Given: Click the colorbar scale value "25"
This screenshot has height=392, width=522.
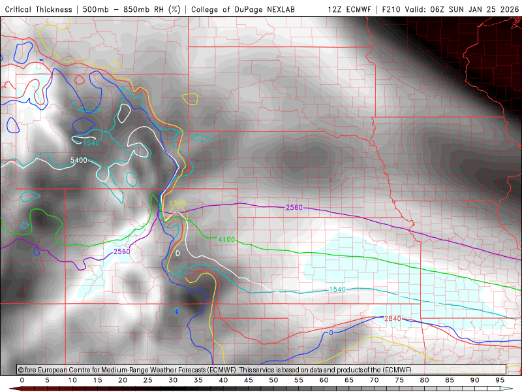Looking at the screenshot, I should (x=148, y=380).
